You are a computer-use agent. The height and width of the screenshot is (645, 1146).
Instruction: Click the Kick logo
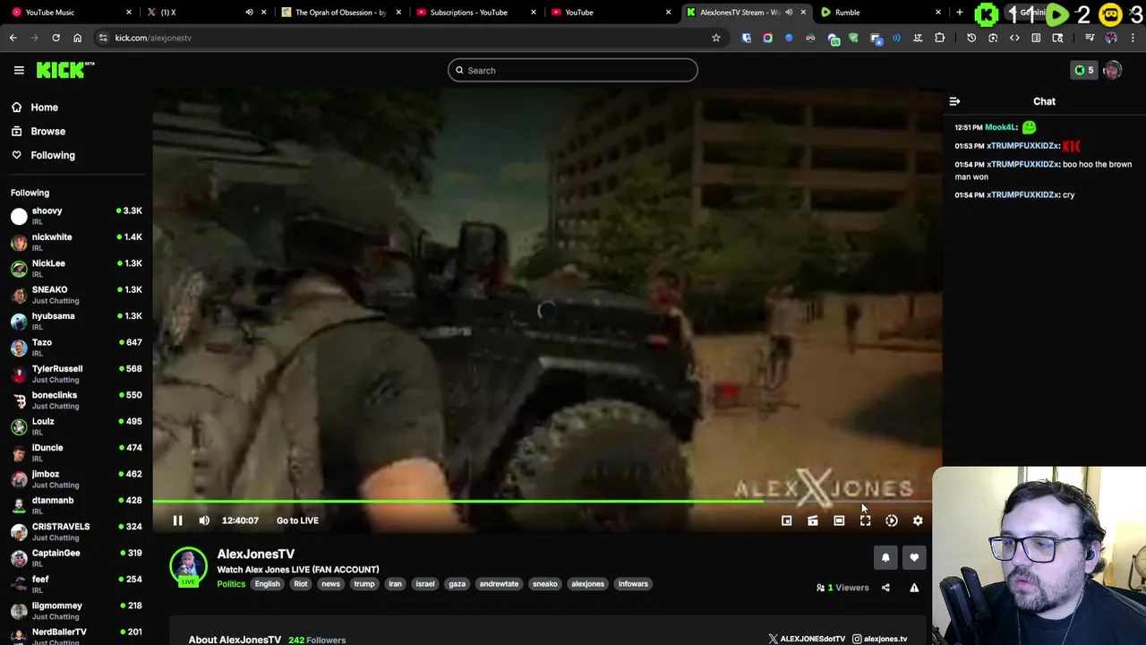65,70
